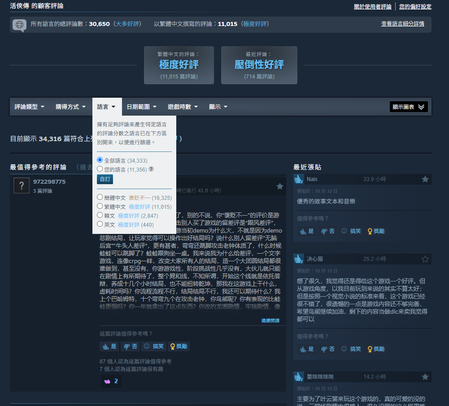
Task: Expand charts with 顯示圖表 button
Action: 408,107
